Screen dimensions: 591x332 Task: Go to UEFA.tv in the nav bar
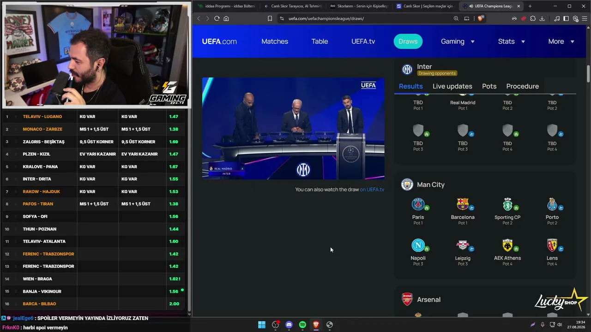(x=363, y=41)
